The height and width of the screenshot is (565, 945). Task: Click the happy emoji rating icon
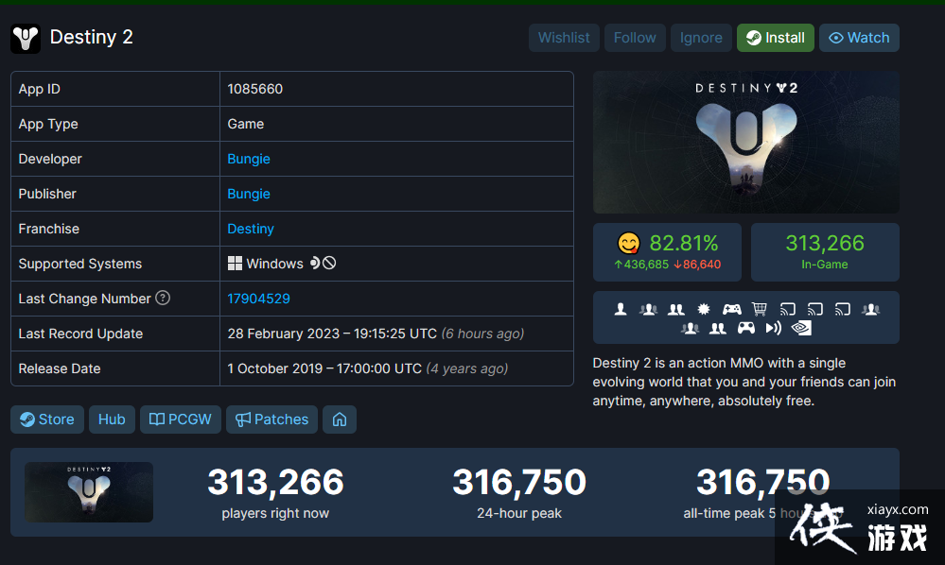[x=629, y=243]
